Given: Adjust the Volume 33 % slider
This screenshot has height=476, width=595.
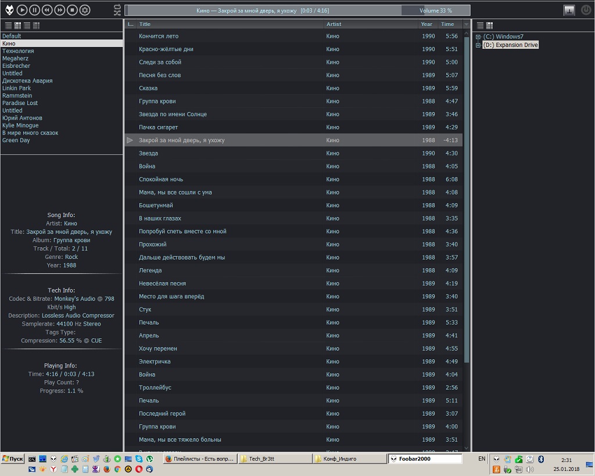Looking at the screenshot, I should point(436,10).
